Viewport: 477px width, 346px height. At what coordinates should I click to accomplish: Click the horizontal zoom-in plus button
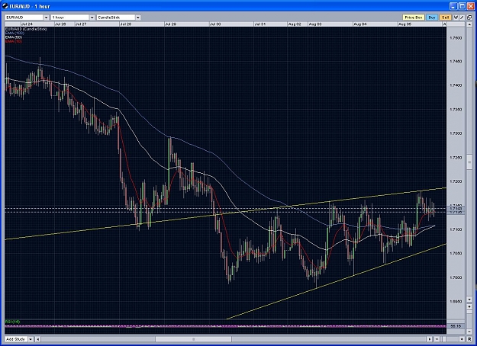click(462, 339)
